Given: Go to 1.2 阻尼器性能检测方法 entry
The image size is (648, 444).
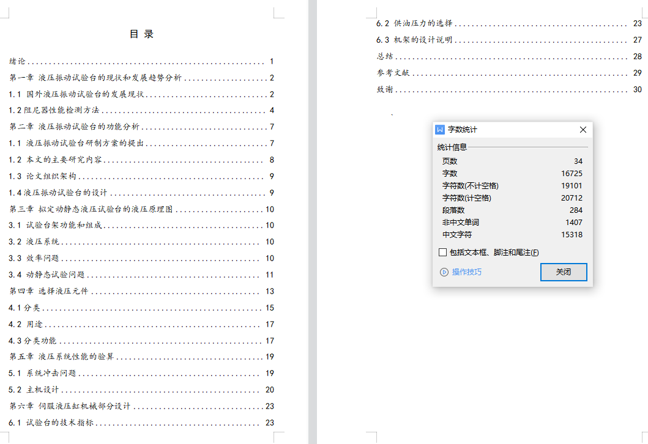Looking at the screenshot, I should coord(54,111).
